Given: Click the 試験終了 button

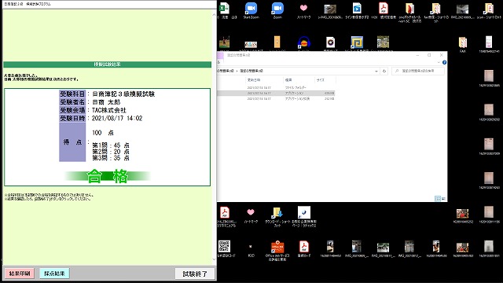Looking at the screenshot, I should click(x=195, y=274).
